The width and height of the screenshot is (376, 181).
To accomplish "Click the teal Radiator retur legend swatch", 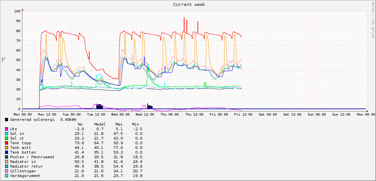I will coord(7,166).
